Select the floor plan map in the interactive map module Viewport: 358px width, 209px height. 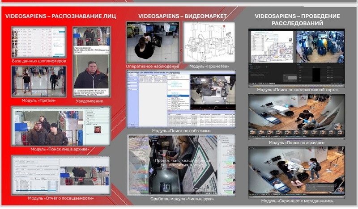coord(272,47)
